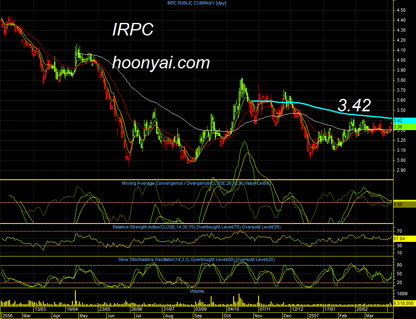Select the 4.40 price axis label

click(x=401, y=20)
